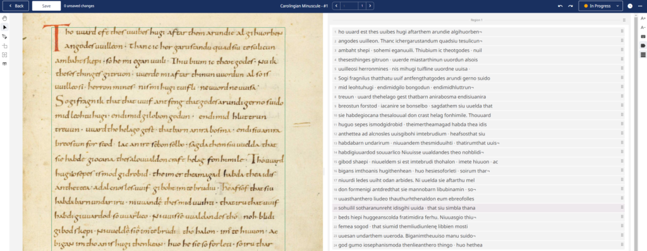Click the page number input field

pos(349,6)
